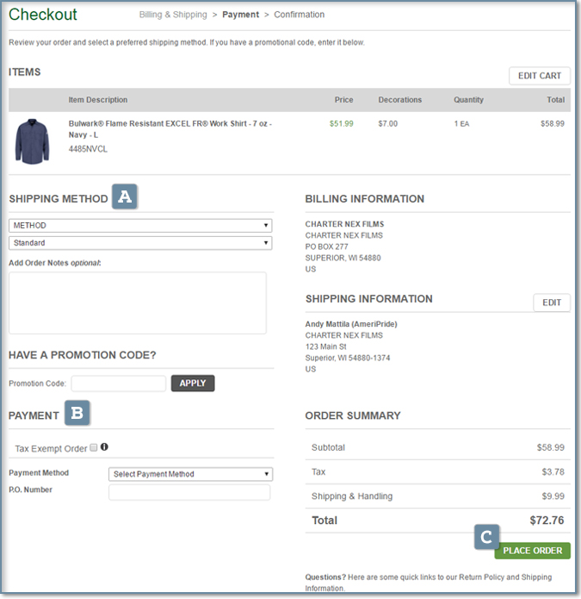Image resolution: width=581 pixels, height=599 pixels.
Task: Click the callout C marker badge
Action: click(486, 537)
